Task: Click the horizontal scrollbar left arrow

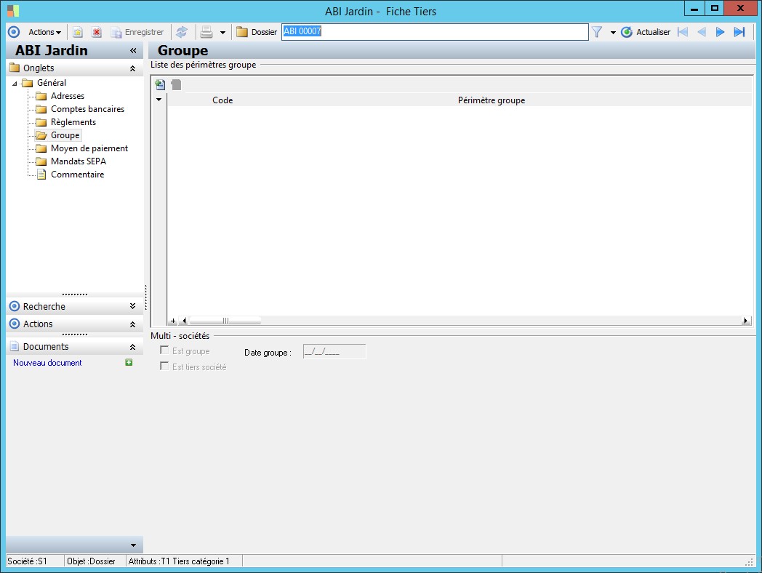Action: pyautogui.click(x=184, y=321)
